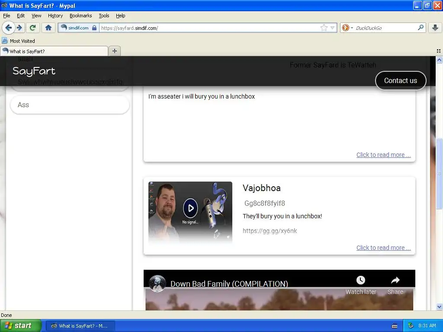Click the SayFart site logo title

(34, 71)
